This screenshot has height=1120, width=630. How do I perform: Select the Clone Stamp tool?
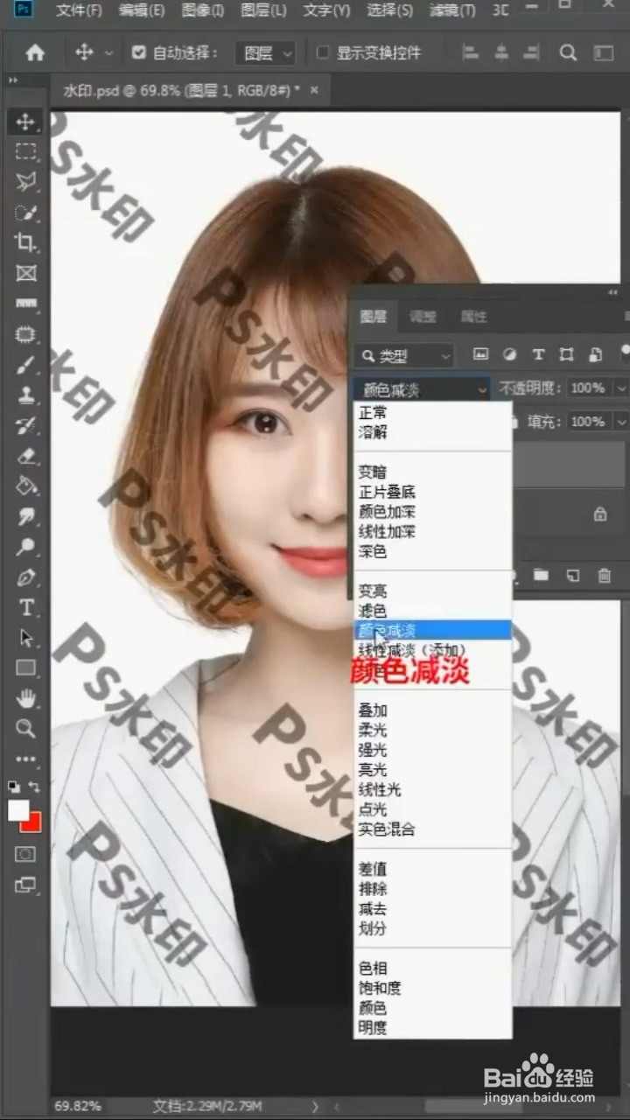pos(25,395)
